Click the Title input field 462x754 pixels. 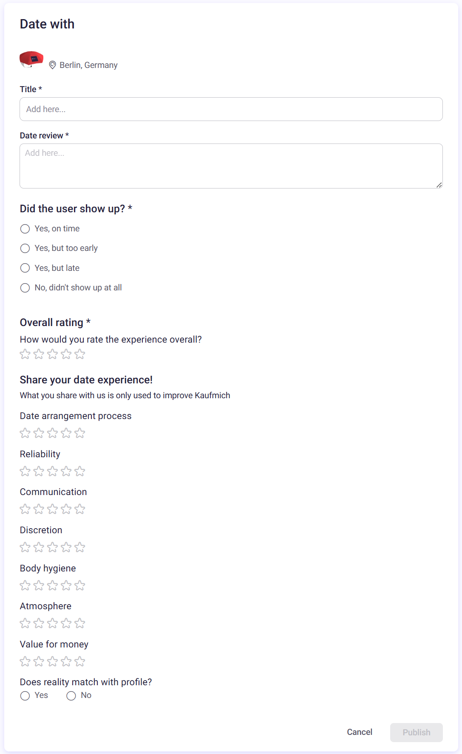[231, 109]
